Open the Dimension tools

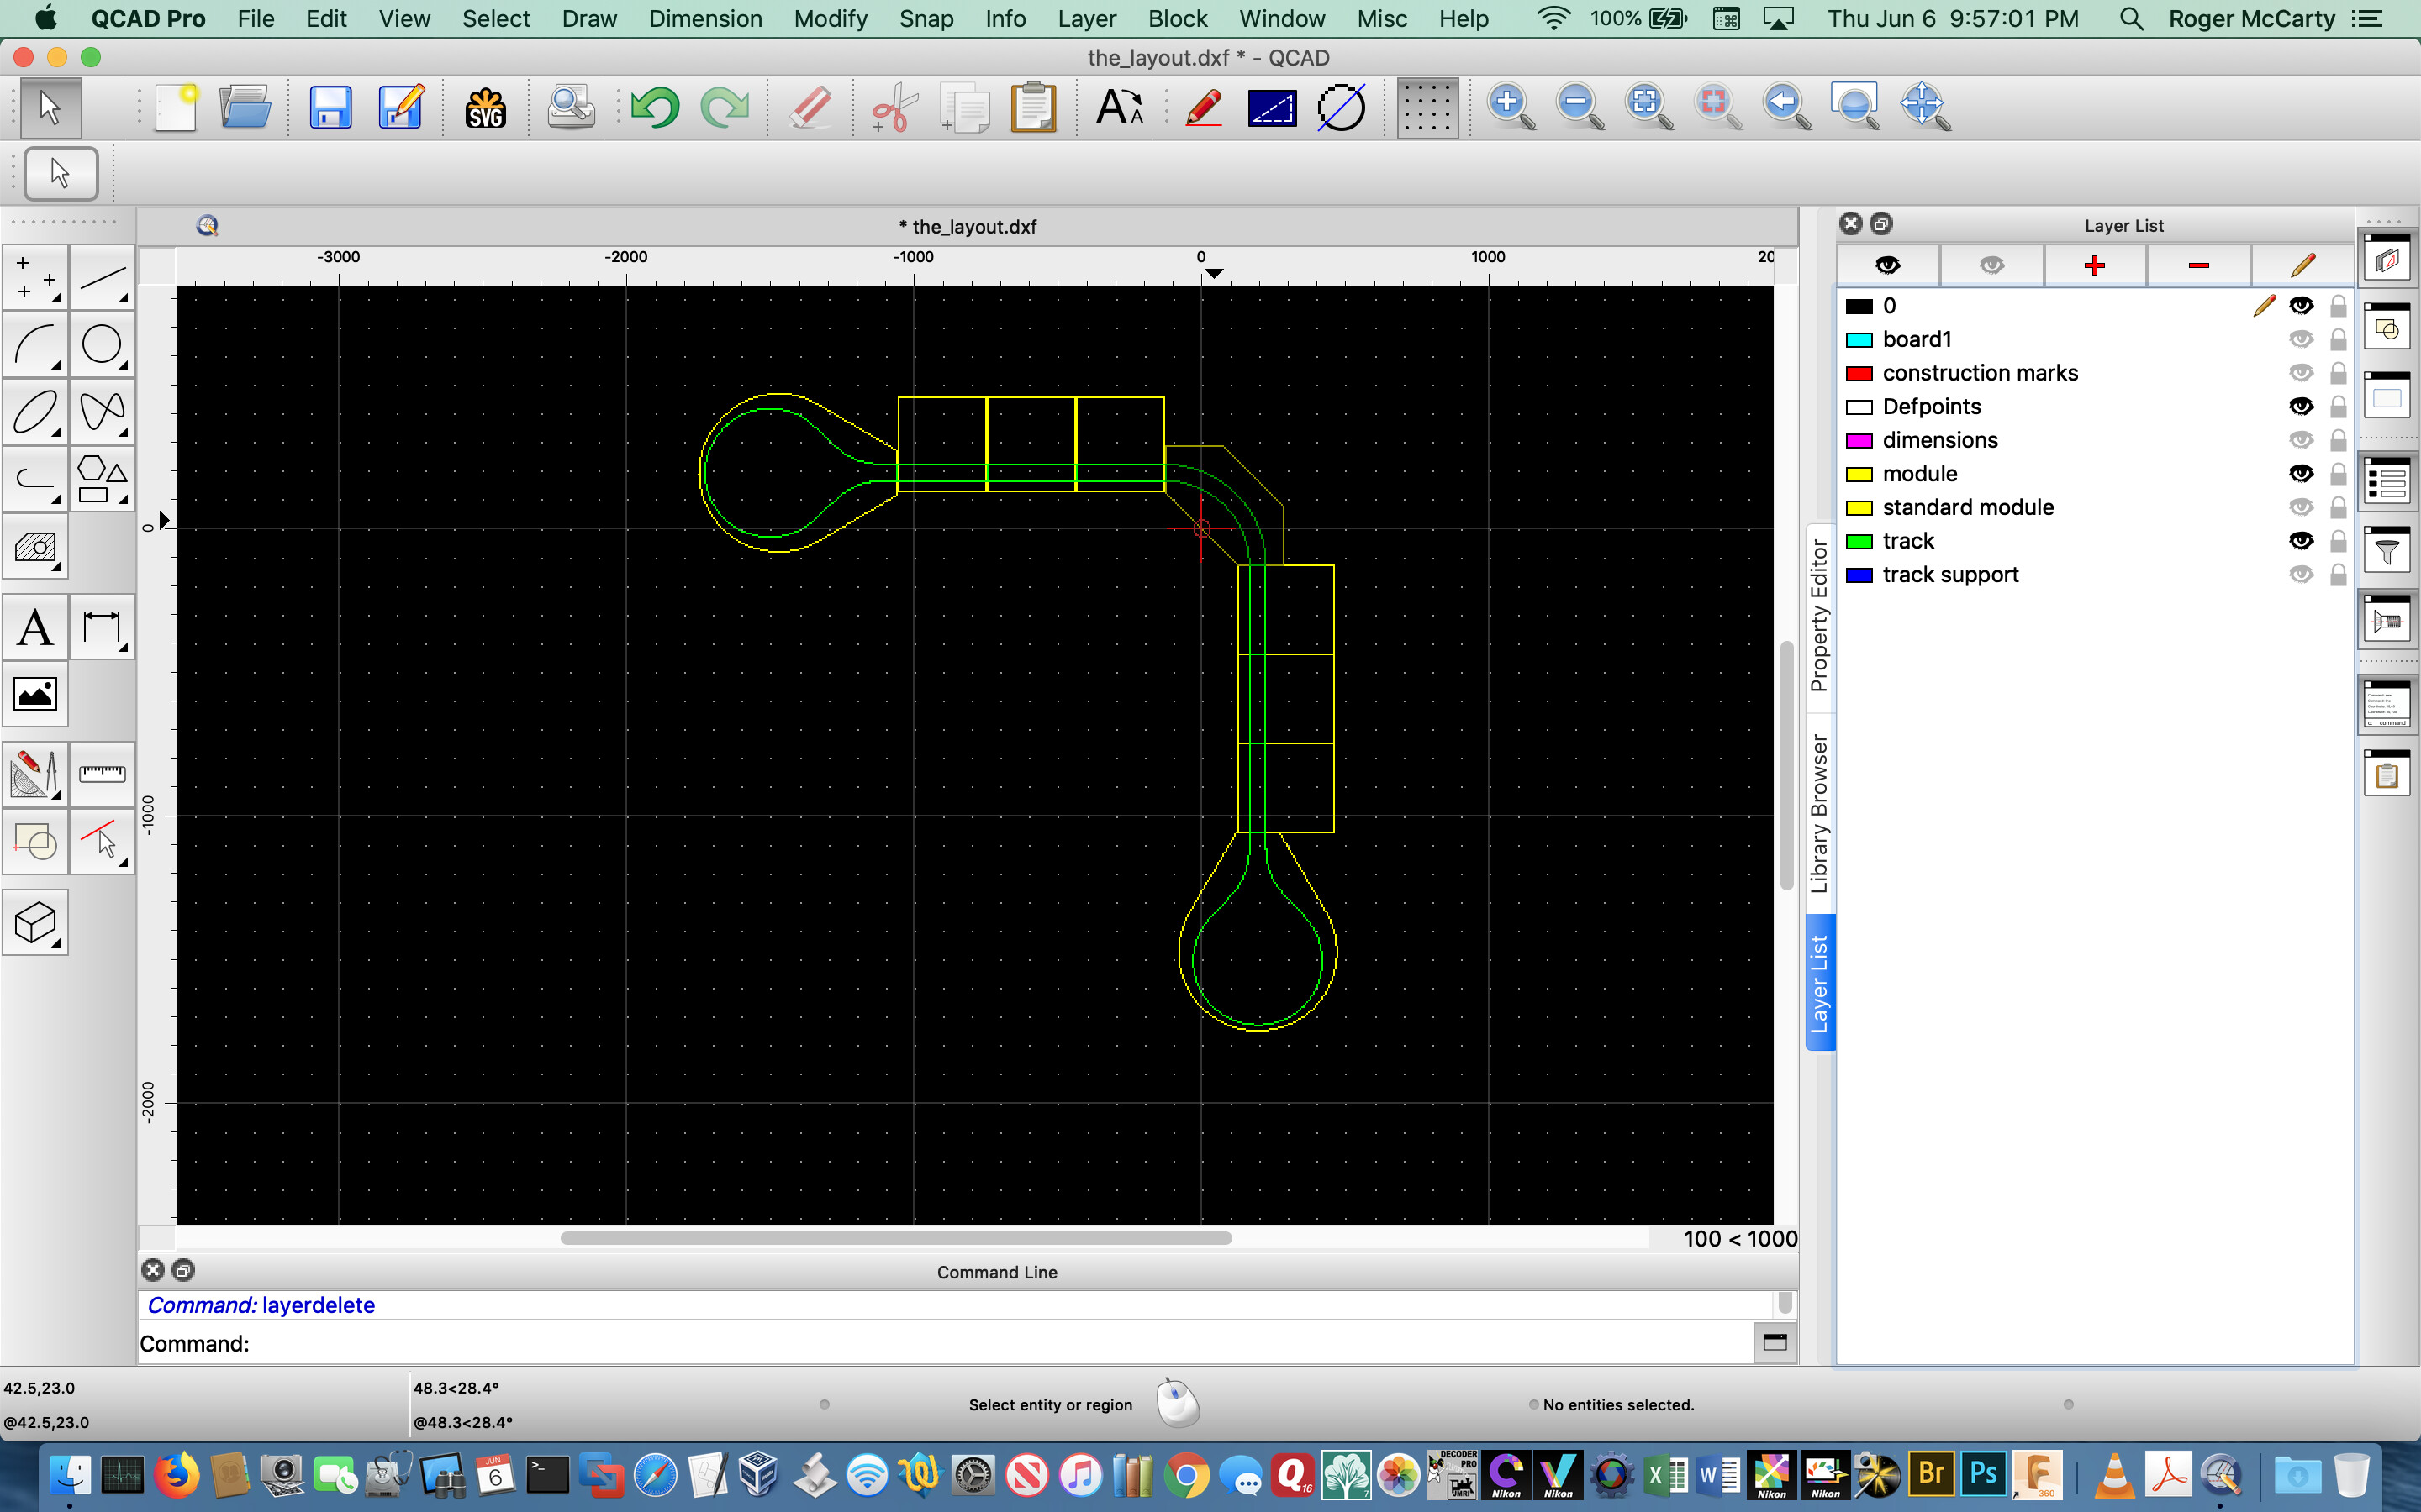(x=102, y=627)
